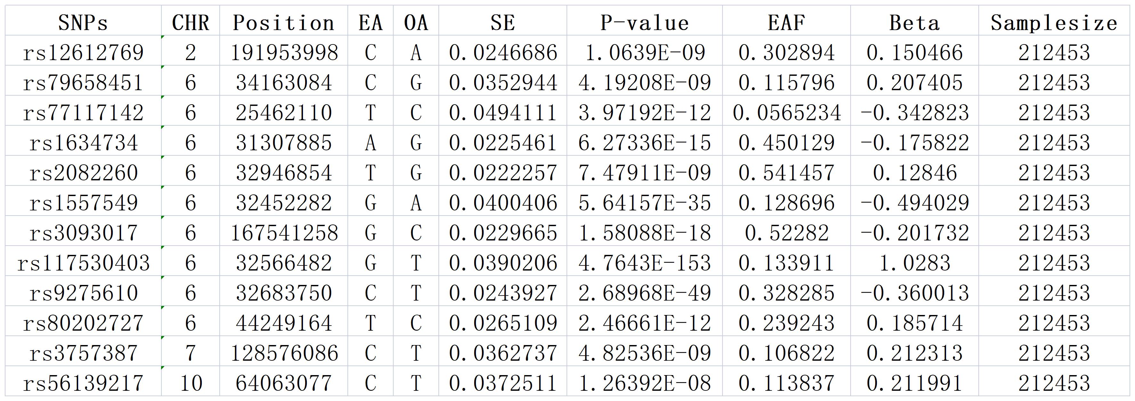The image size is (1135, 401).
Task: Click the cell containing rs12612769
Action: [83, 52]
